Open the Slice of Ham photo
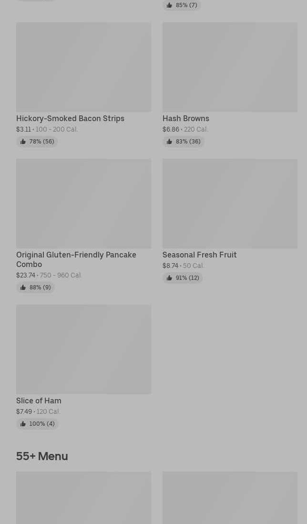Screen dimensions: 307x524 pos(83,349)
